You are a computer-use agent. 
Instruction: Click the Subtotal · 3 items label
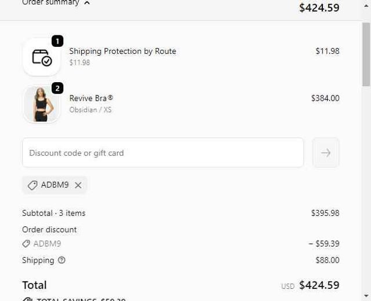pos(54,213)
